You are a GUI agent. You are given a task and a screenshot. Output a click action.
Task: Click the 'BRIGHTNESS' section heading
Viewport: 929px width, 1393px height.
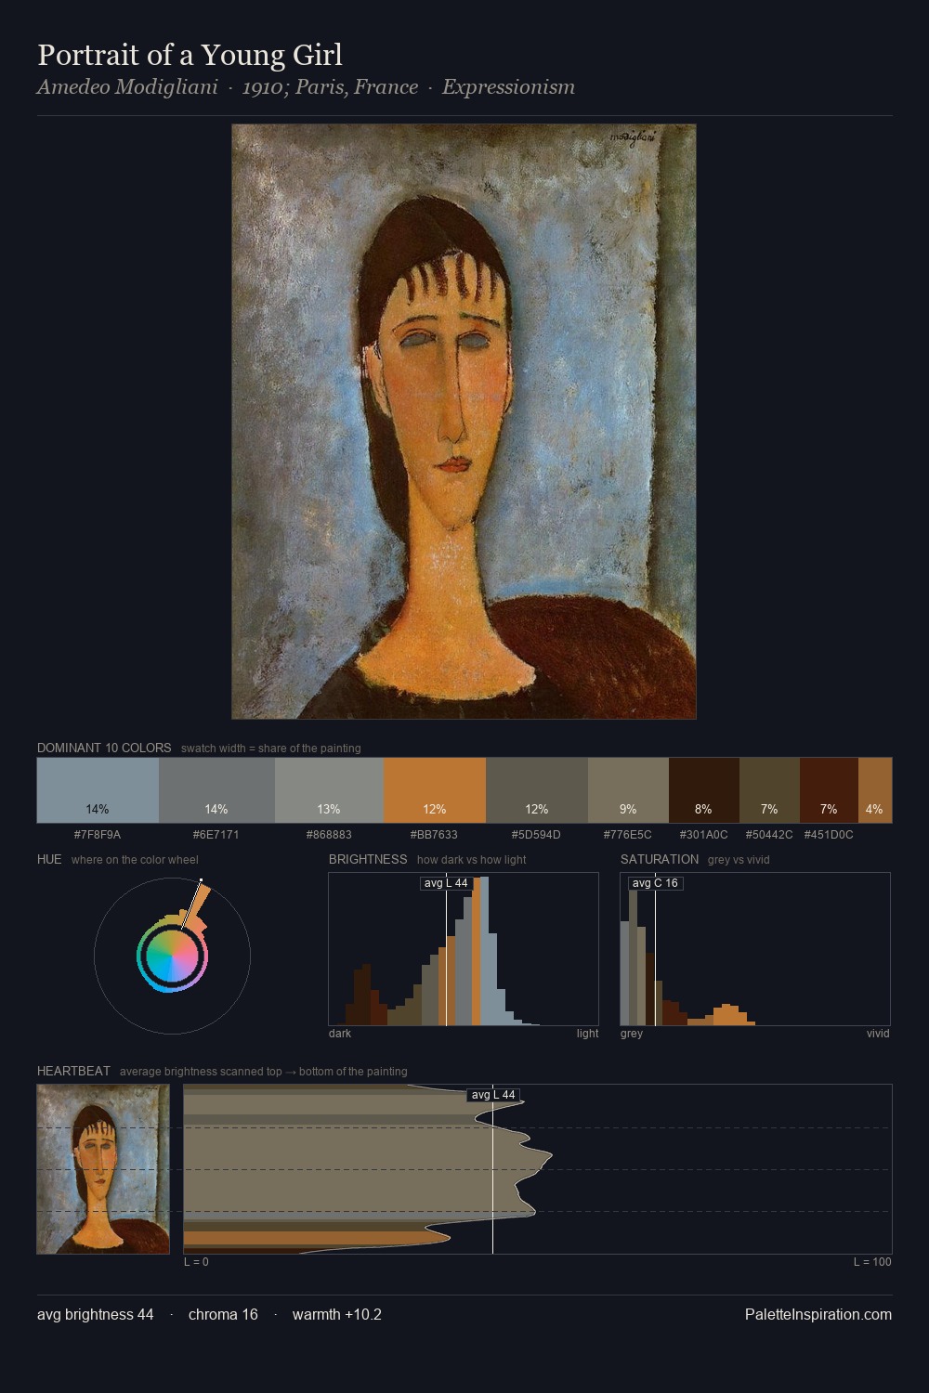(x=368, y=859)
